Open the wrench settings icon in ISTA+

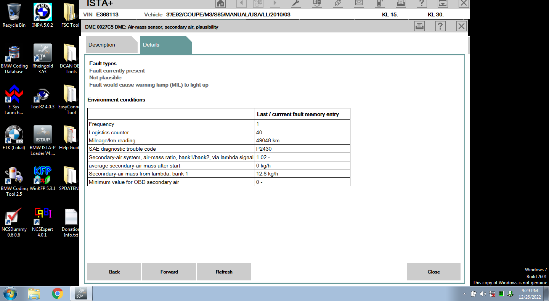(x=296, y=3)
